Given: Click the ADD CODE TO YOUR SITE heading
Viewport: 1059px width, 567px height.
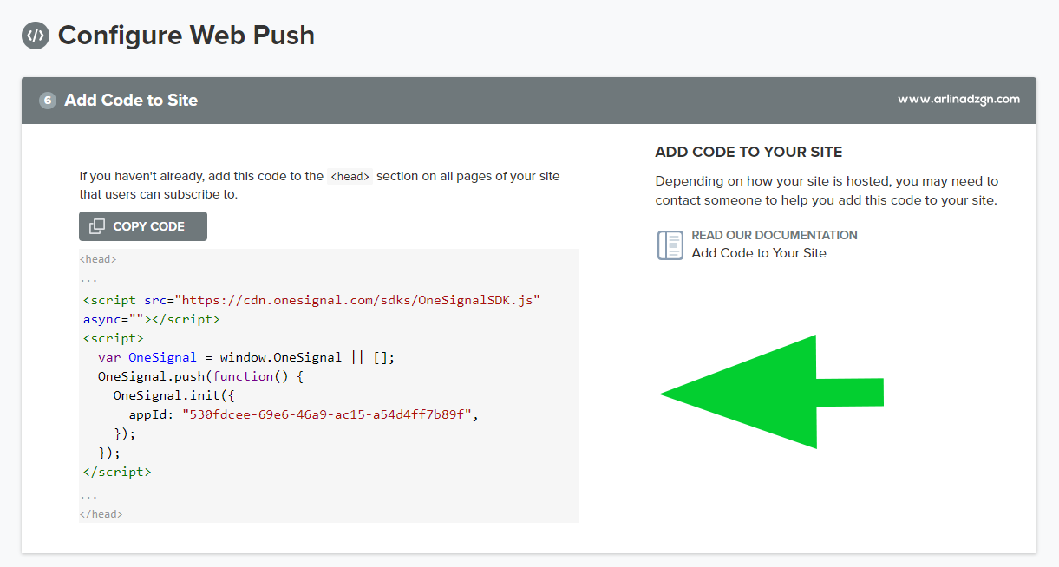Looking at the screenshot, I should pyautogui.click(x=748, y=152).
